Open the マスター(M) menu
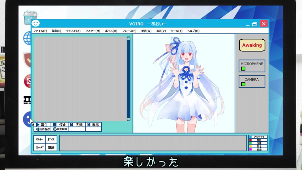The image size is (302, 170). tap(92, 31)
